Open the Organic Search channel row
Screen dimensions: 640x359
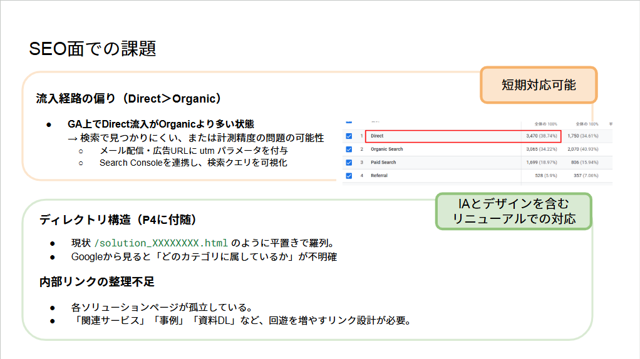point(386,149)
